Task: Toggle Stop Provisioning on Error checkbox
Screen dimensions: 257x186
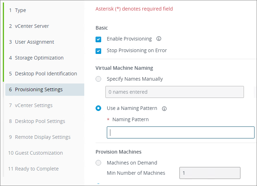Action: click(99, 51)
